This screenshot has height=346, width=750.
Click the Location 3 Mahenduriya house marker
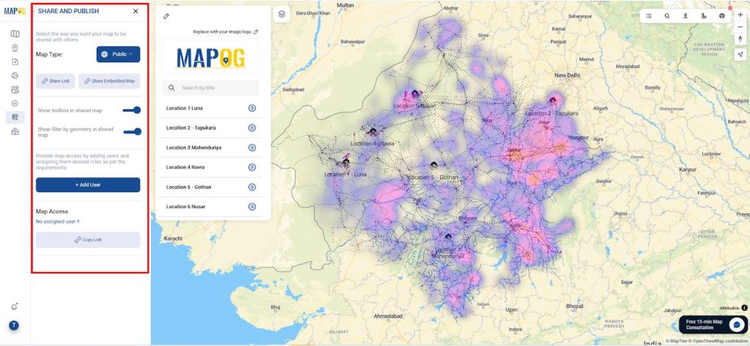pos(448,236)
